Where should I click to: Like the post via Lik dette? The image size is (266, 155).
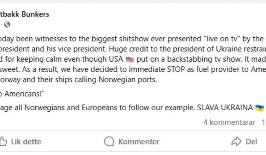[26, 142]
